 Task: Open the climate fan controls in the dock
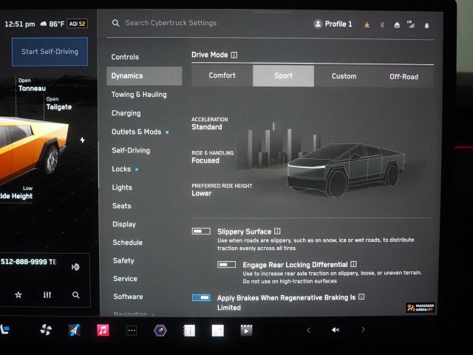coord(46,330)
